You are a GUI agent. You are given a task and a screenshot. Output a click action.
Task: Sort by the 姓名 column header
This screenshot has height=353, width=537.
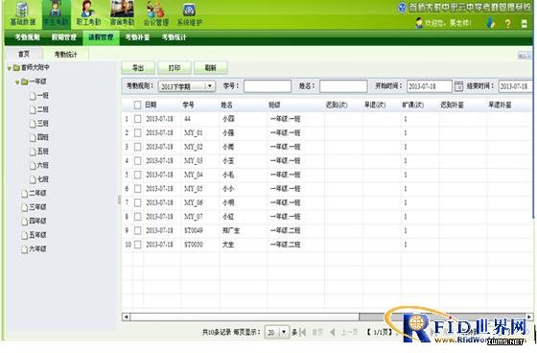click(x=226, y=105)
